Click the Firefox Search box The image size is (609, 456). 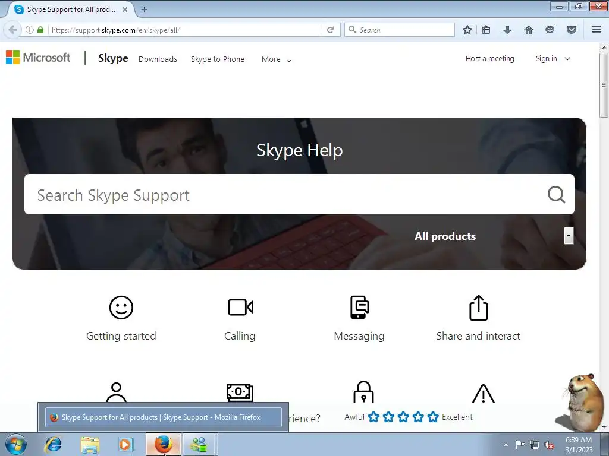(x=399, y=30)
